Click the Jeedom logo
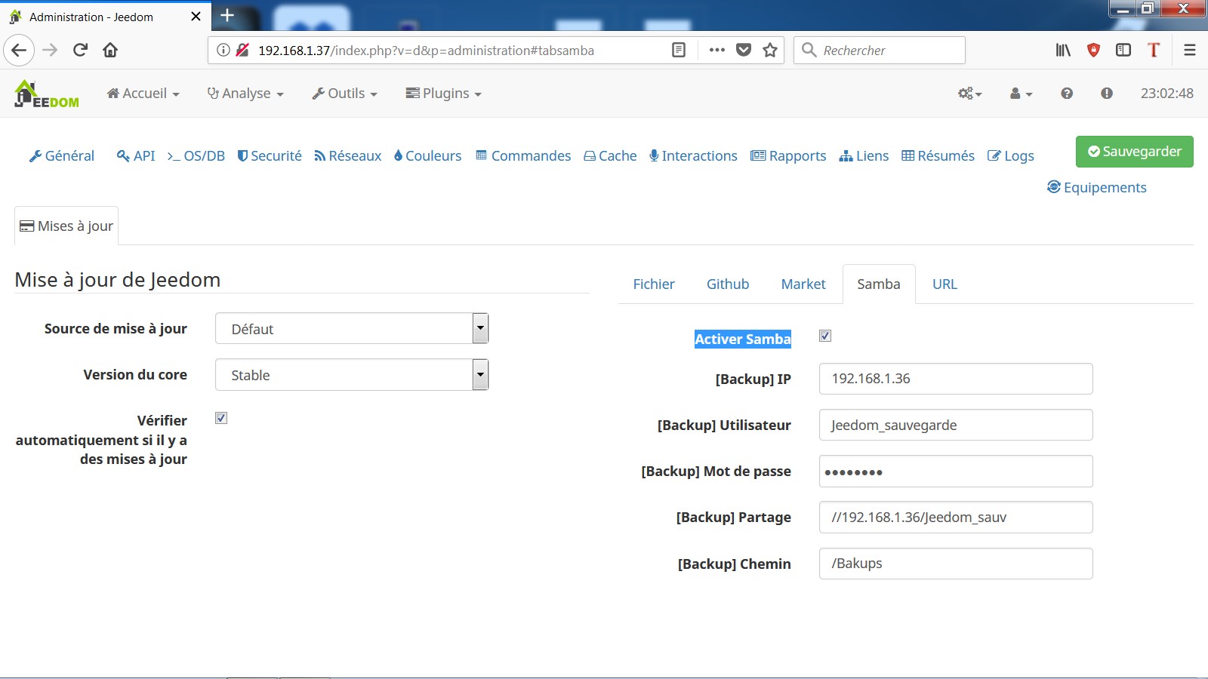Screen dimensions: 1208x679 pyautogui.click(x=47, y=94)
